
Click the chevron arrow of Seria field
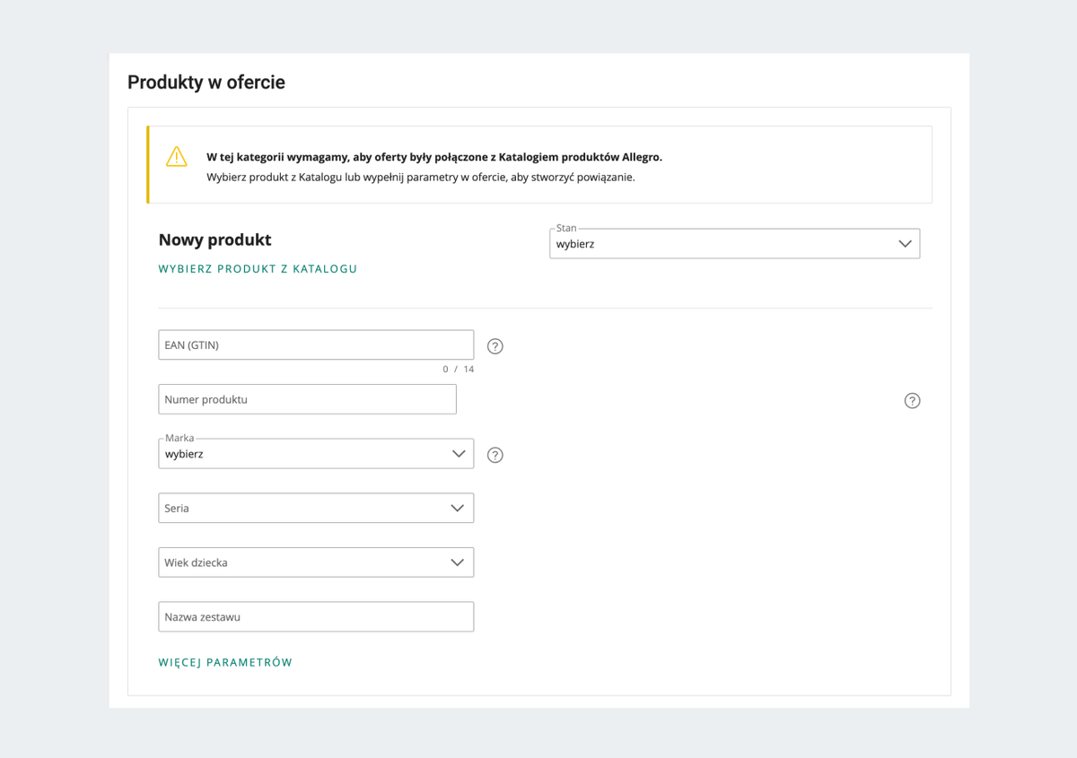(458, 509)
